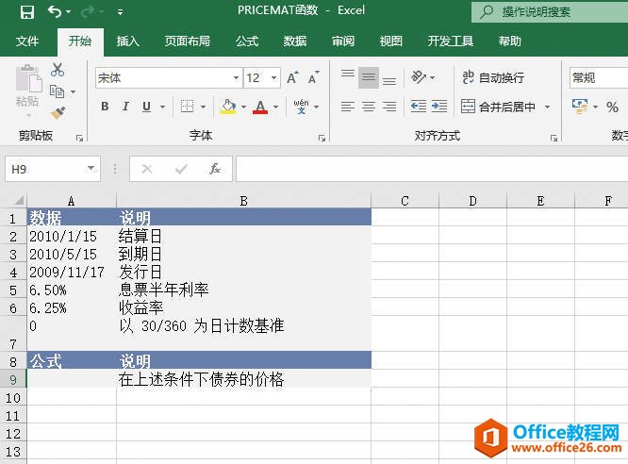Switch to 公式 ribbon tab
Screen dimensions: 628x464
[247, 41]
